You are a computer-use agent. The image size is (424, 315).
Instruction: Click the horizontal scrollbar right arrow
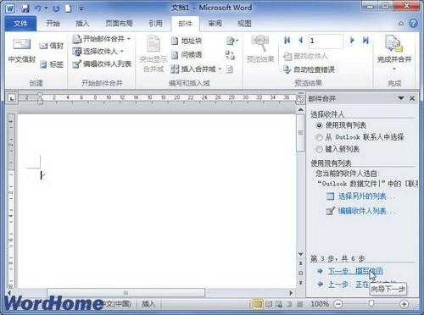pyautogui.click(x=291, y=293)
